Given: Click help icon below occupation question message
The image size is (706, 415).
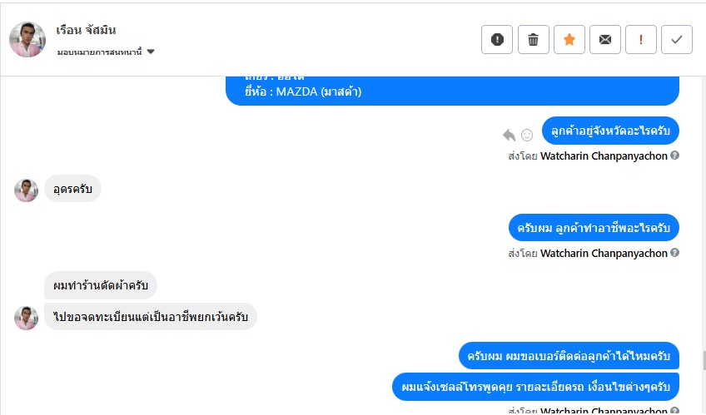Looking at the screenshot, I should (x=674, y=253).
